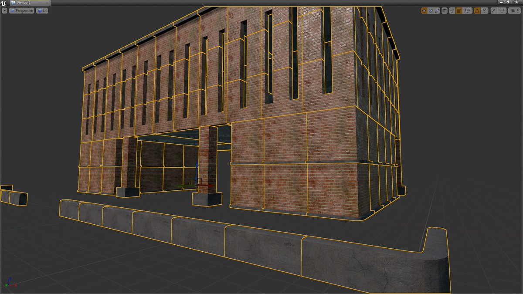Switch between world and local transform space
Screen dimensions: 523x294
click(x=445, y=10)
